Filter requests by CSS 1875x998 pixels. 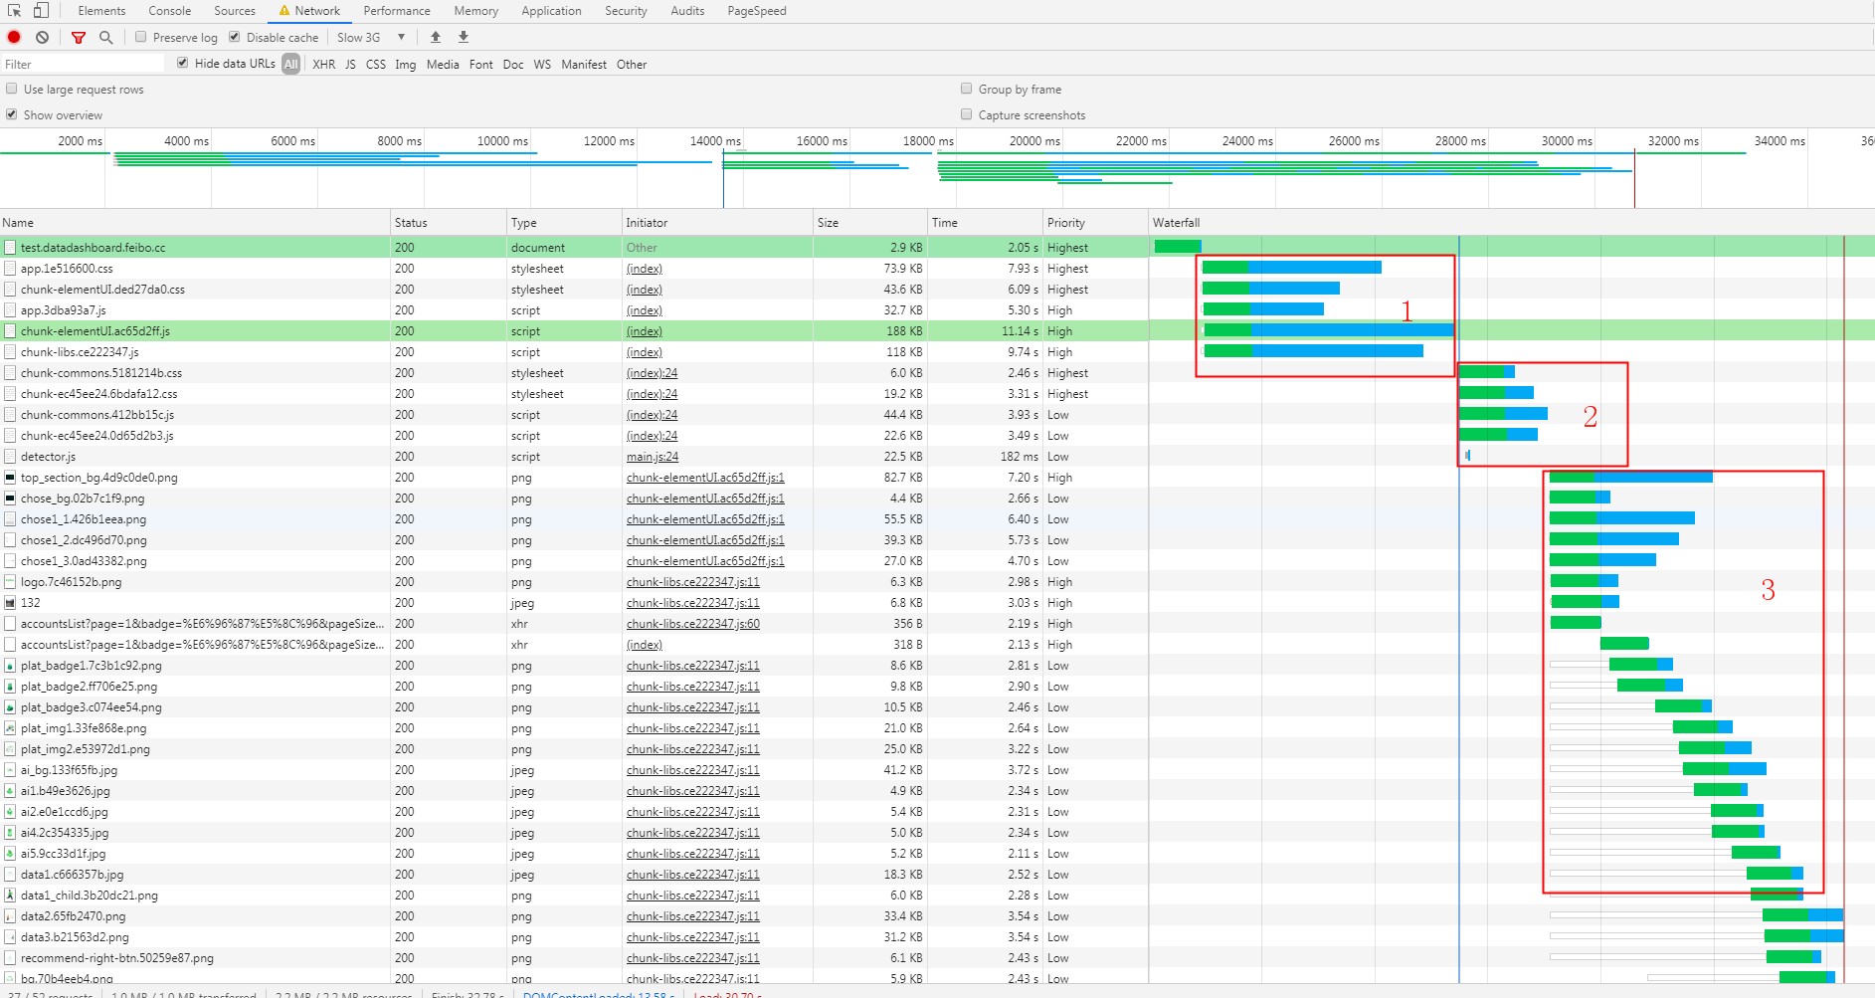coord(376,64)
